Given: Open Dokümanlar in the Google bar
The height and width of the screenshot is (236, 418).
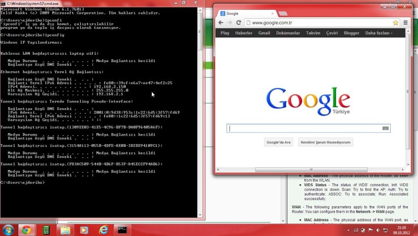Looking at the screenshot, I should coord(288,33).
